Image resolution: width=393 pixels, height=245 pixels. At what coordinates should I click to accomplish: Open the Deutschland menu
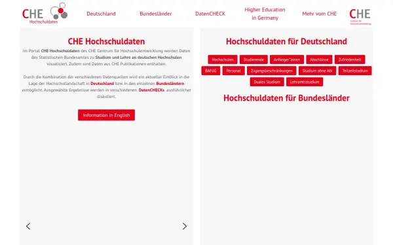[x=102, y=14]
